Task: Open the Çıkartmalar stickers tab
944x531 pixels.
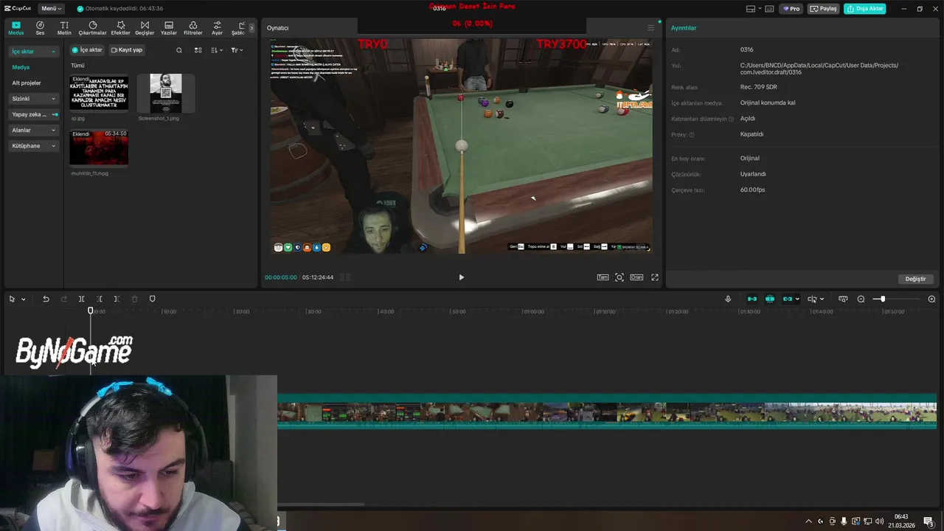Action: coord(92,28)
